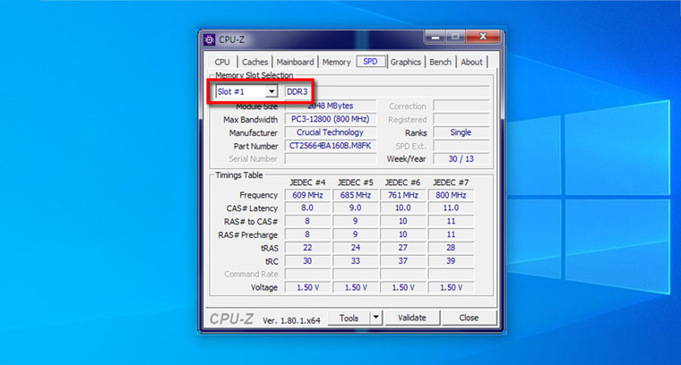Click CAS# Latency value 9.0
The image size is (681, 365).
pyautogui.click(x=355, y=208)
